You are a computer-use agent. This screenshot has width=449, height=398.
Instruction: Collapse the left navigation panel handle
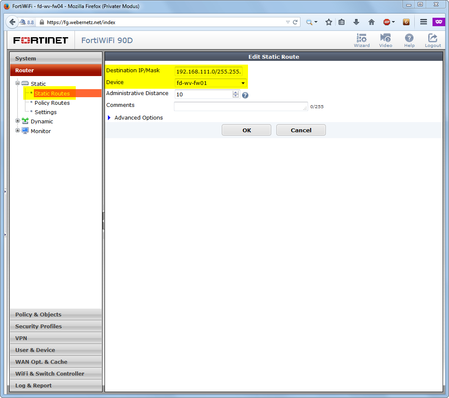[103, 221]
